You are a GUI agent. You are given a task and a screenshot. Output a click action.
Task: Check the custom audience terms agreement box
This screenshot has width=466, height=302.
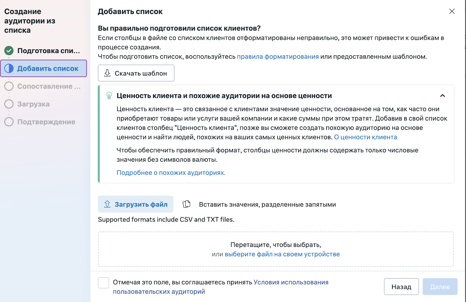(x=103, y=283)
